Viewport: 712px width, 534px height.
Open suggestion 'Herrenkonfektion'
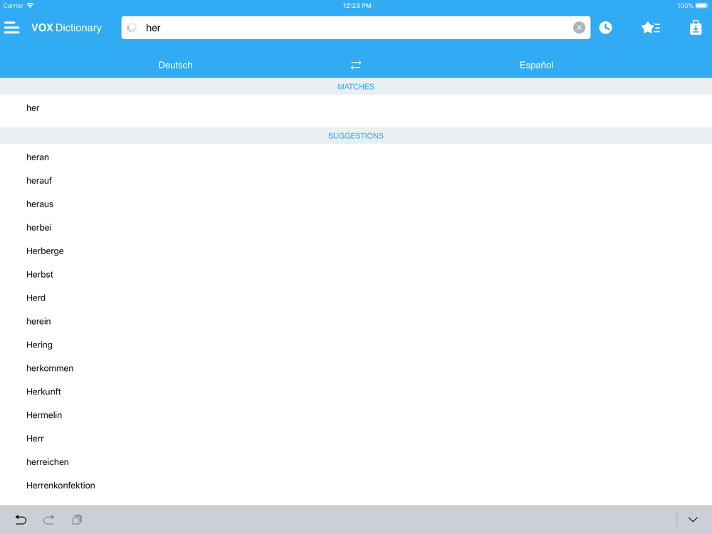tap(355, 486)
